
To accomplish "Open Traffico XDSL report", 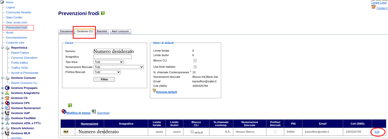I will coord(20,68).
